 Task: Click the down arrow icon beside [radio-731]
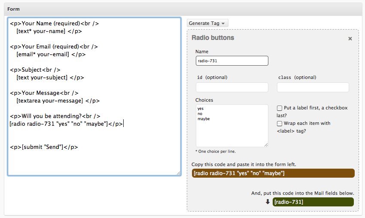point(268,202)
